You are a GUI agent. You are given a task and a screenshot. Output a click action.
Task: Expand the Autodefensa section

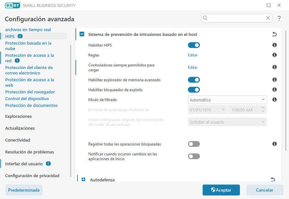tap(83, 180)
